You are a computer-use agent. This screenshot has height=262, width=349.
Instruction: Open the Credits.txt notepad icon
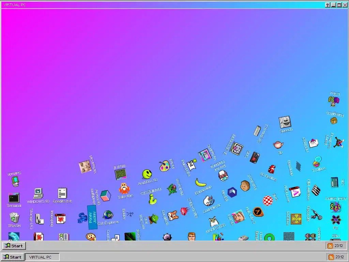click(62, 193)
